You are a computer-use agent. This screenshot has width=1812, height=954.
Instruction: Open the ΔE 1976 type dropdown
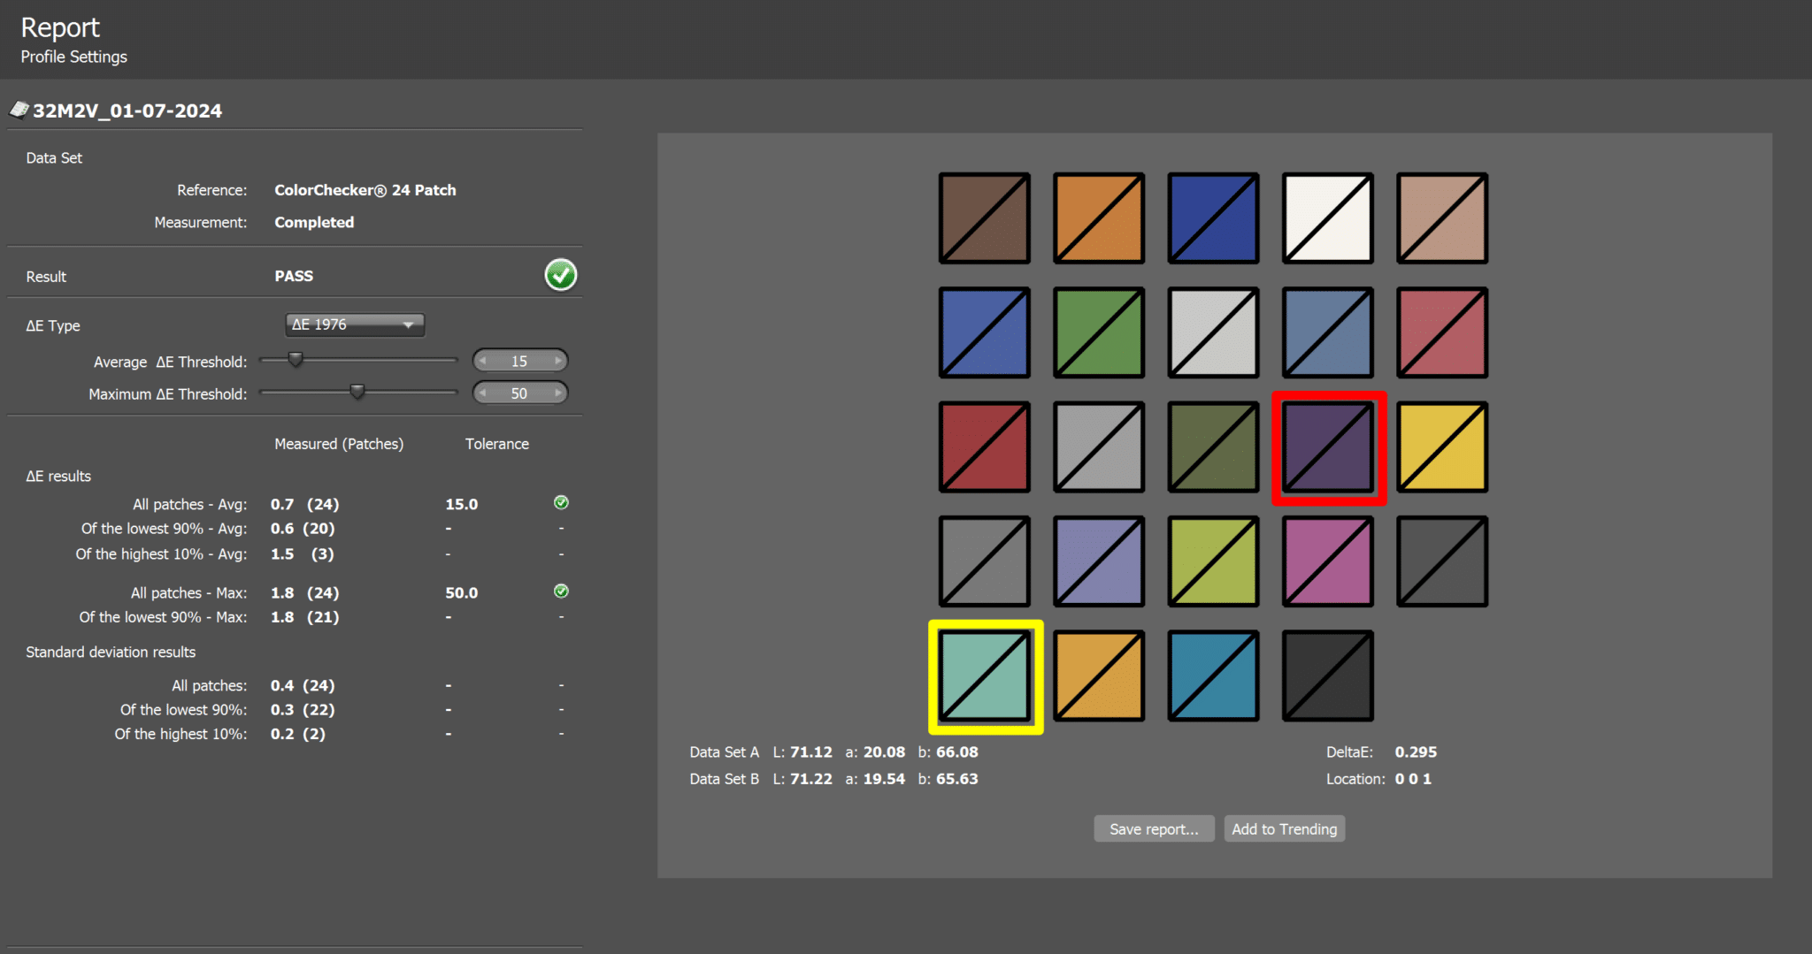pos(354,324)
